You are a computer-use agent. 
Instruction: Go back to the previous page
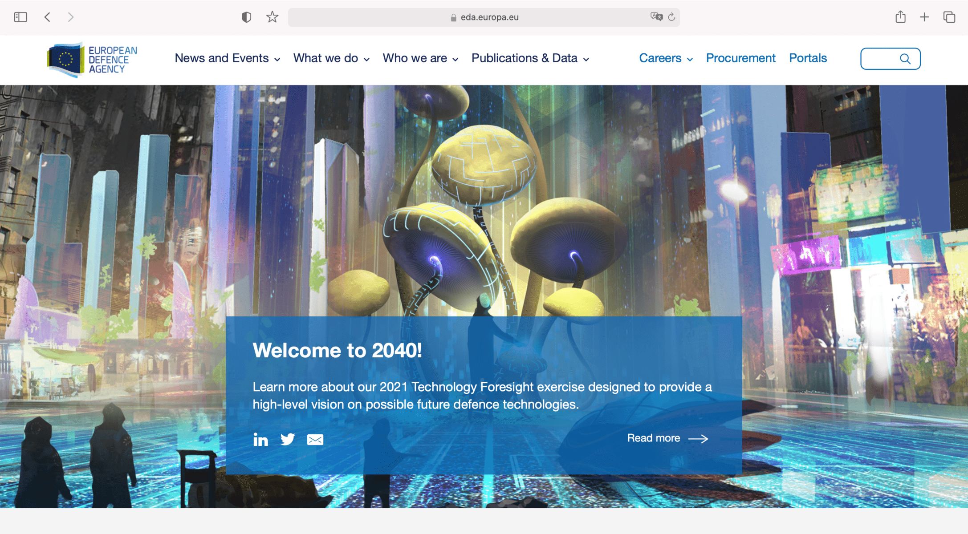tap(48, 17)
